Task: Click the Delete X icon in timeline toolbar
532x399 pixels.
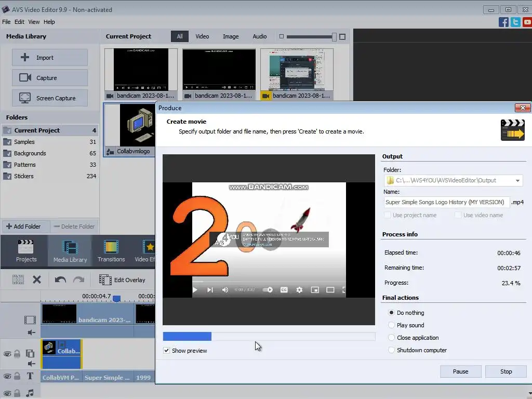Action: 37,280
